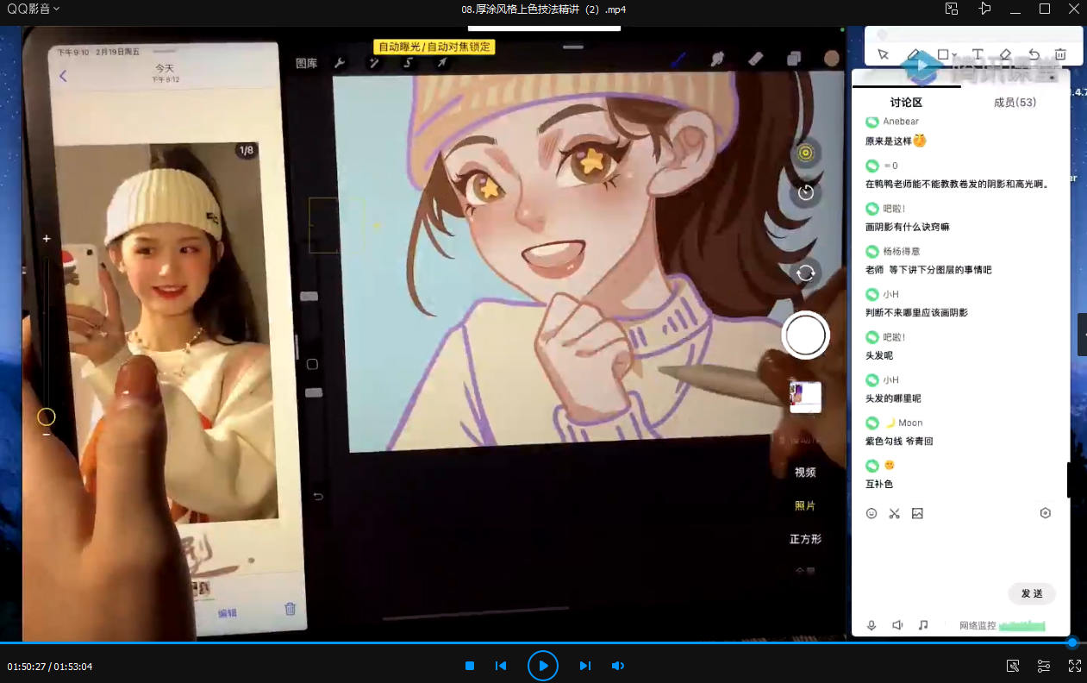The width and height of the screenshot is (1087, 683).
Task: Click the blue playback progress handle
Action: pos(1072,642)
